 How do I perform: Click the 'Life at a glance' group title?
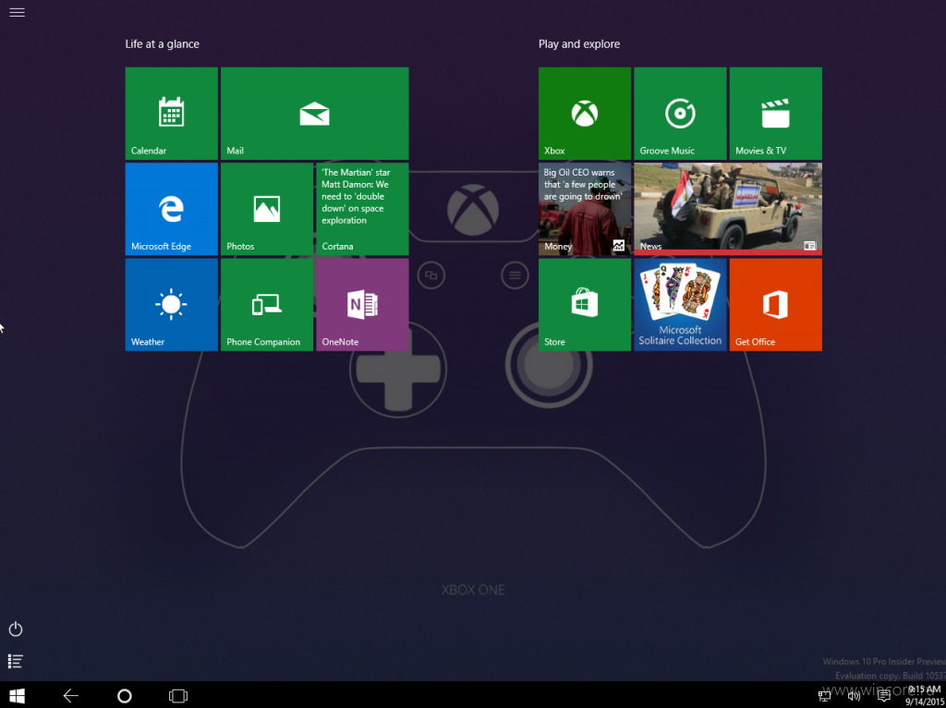pyautogui.click(x=163, y=44)
